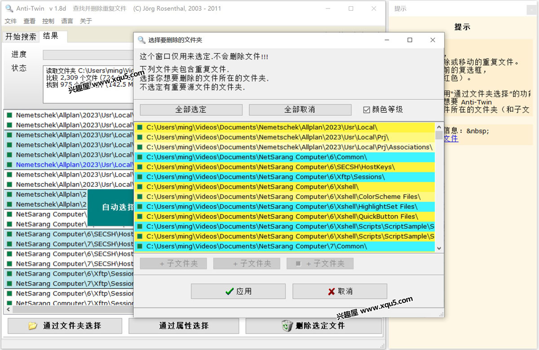Image resolution: width=539 pixels, height=350 pixels.
Task: Check the Allplan\2023\Usr\Local\Prj\Associations\ folder box
Action: [140, 147]
